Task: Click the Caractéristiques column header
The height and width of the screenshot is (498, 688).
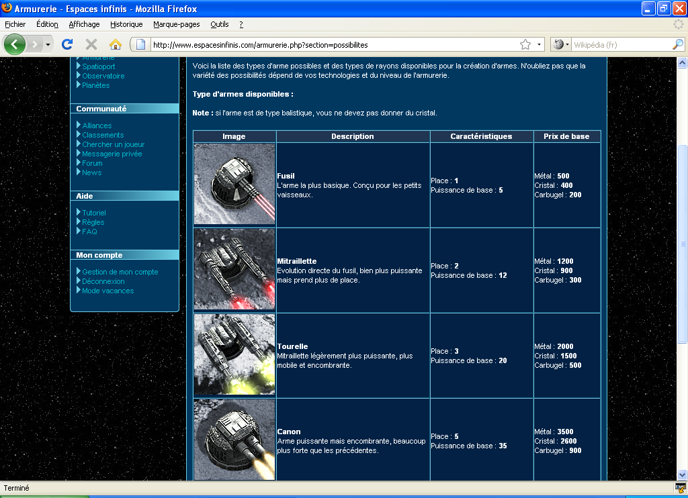Action: point(481,136)
